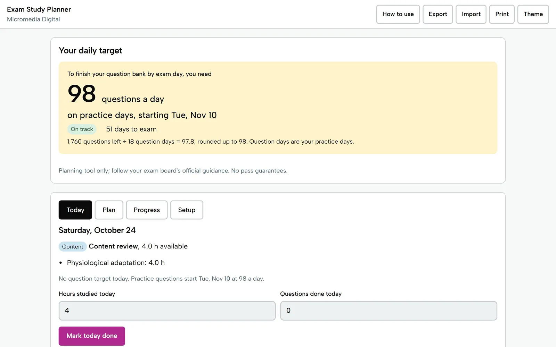Click the Hours studied today field
The width and height of the screenshot is (556, 347).
click(x=167, y=311)
